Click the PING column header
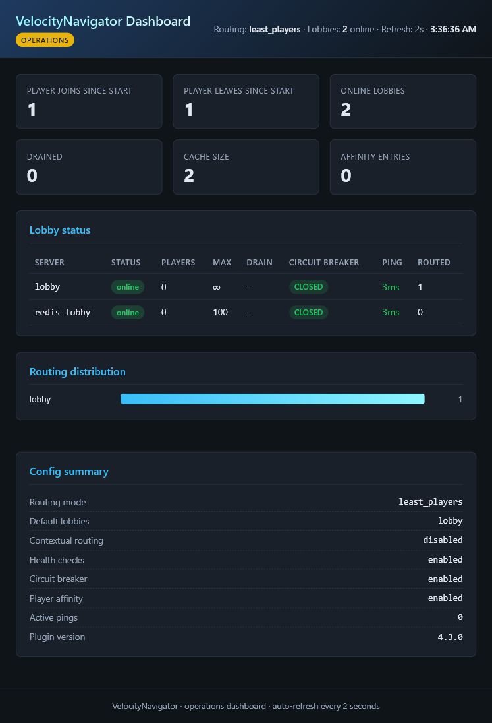492x723 pixels. click(x=392, y=263)
